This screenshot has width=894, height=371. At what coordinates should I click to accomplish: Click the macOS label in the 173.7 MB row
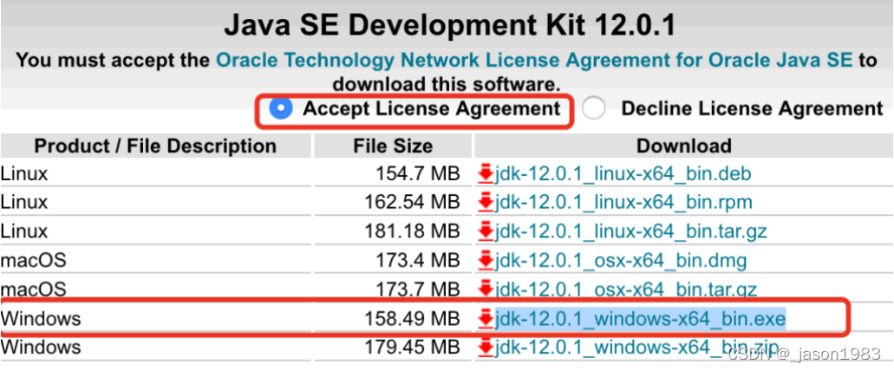(x=34, y=290)
